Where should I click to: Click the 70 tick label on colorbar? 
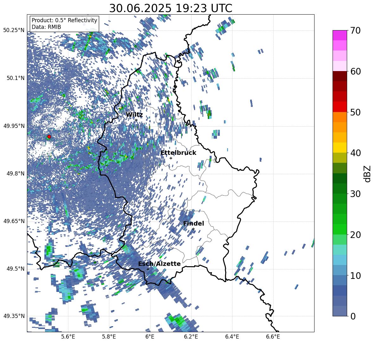(x=355, y=30)
